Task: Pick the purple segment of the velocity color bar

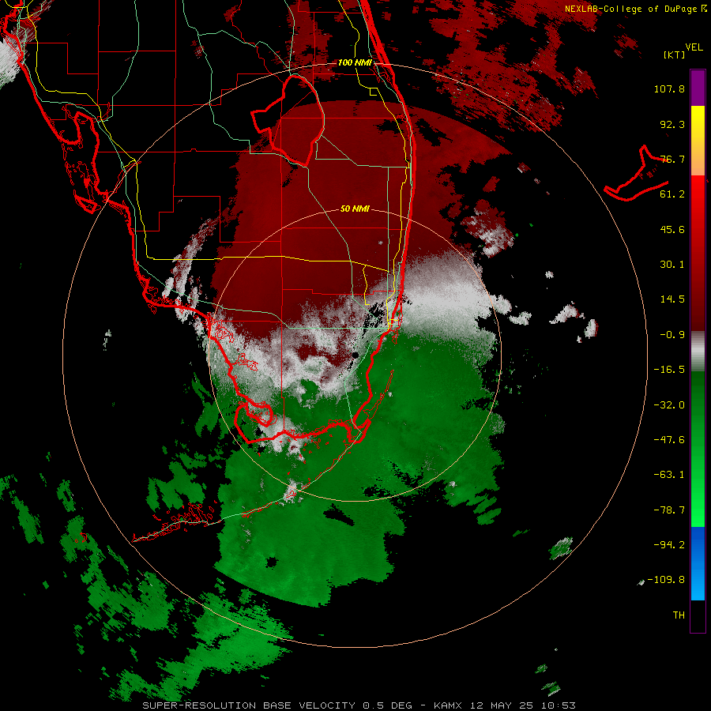Action: coord(698,88)
